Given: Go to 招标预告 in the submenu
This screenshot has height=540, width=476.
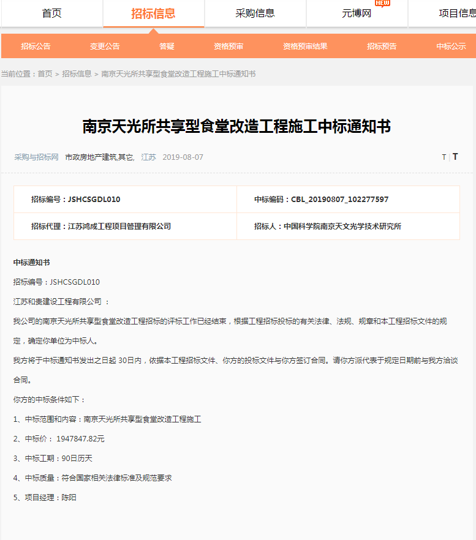Looking at the screenshot, I should tap(382, 47).
